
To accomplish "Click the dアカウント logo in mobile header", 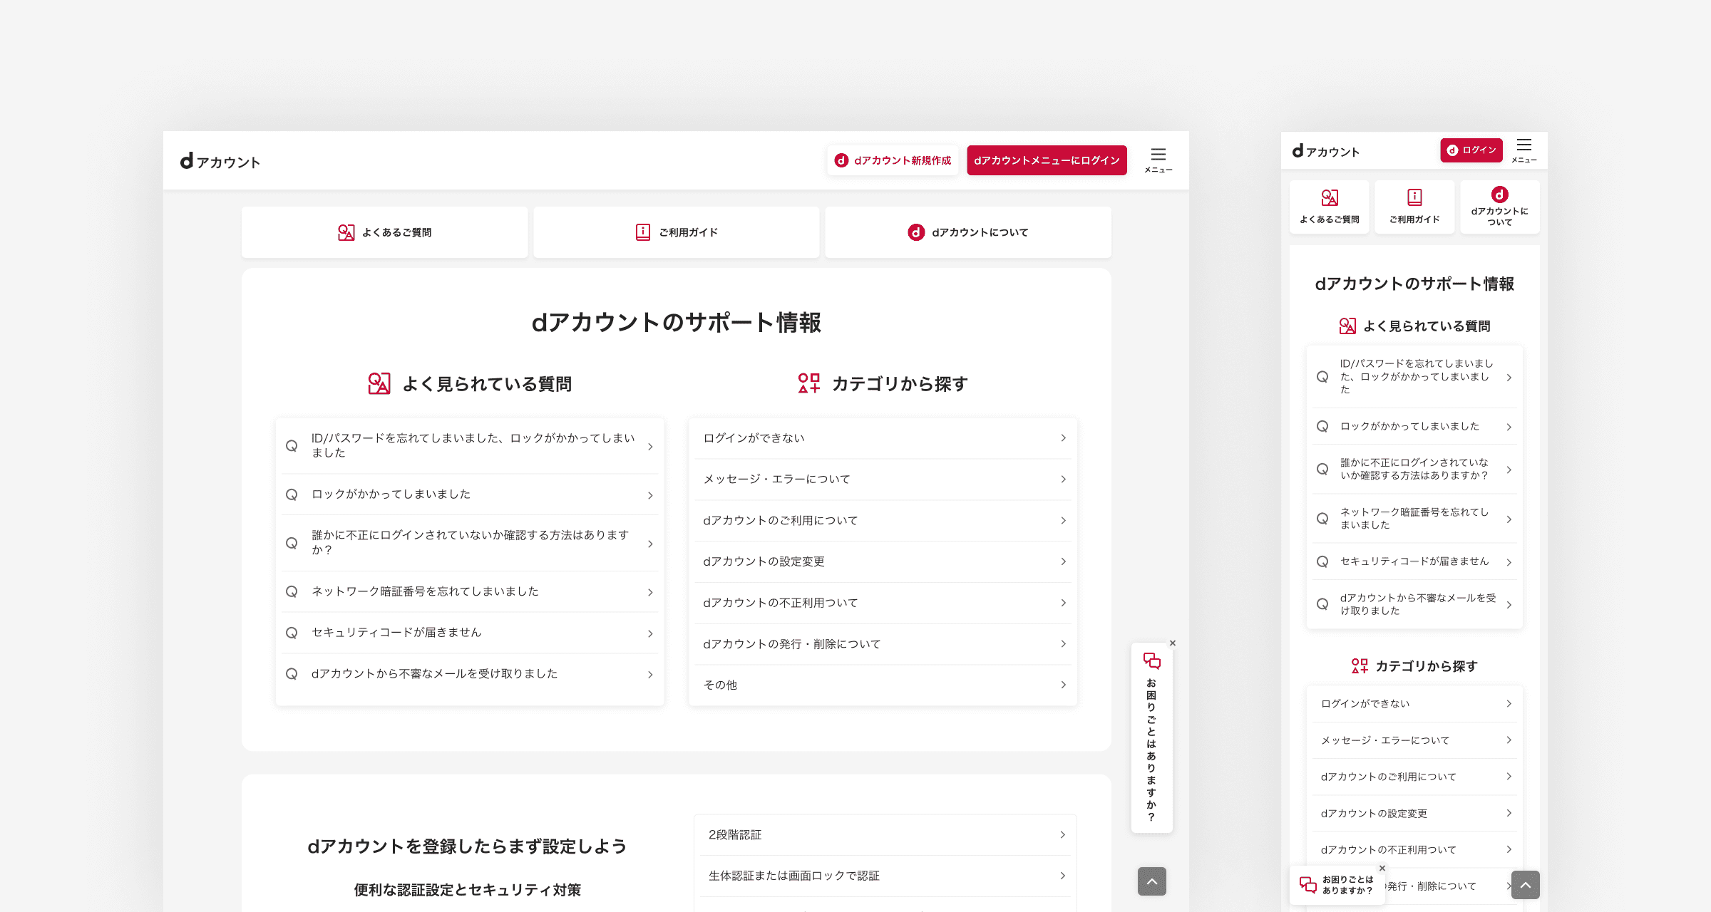I will coord(1325,151).
